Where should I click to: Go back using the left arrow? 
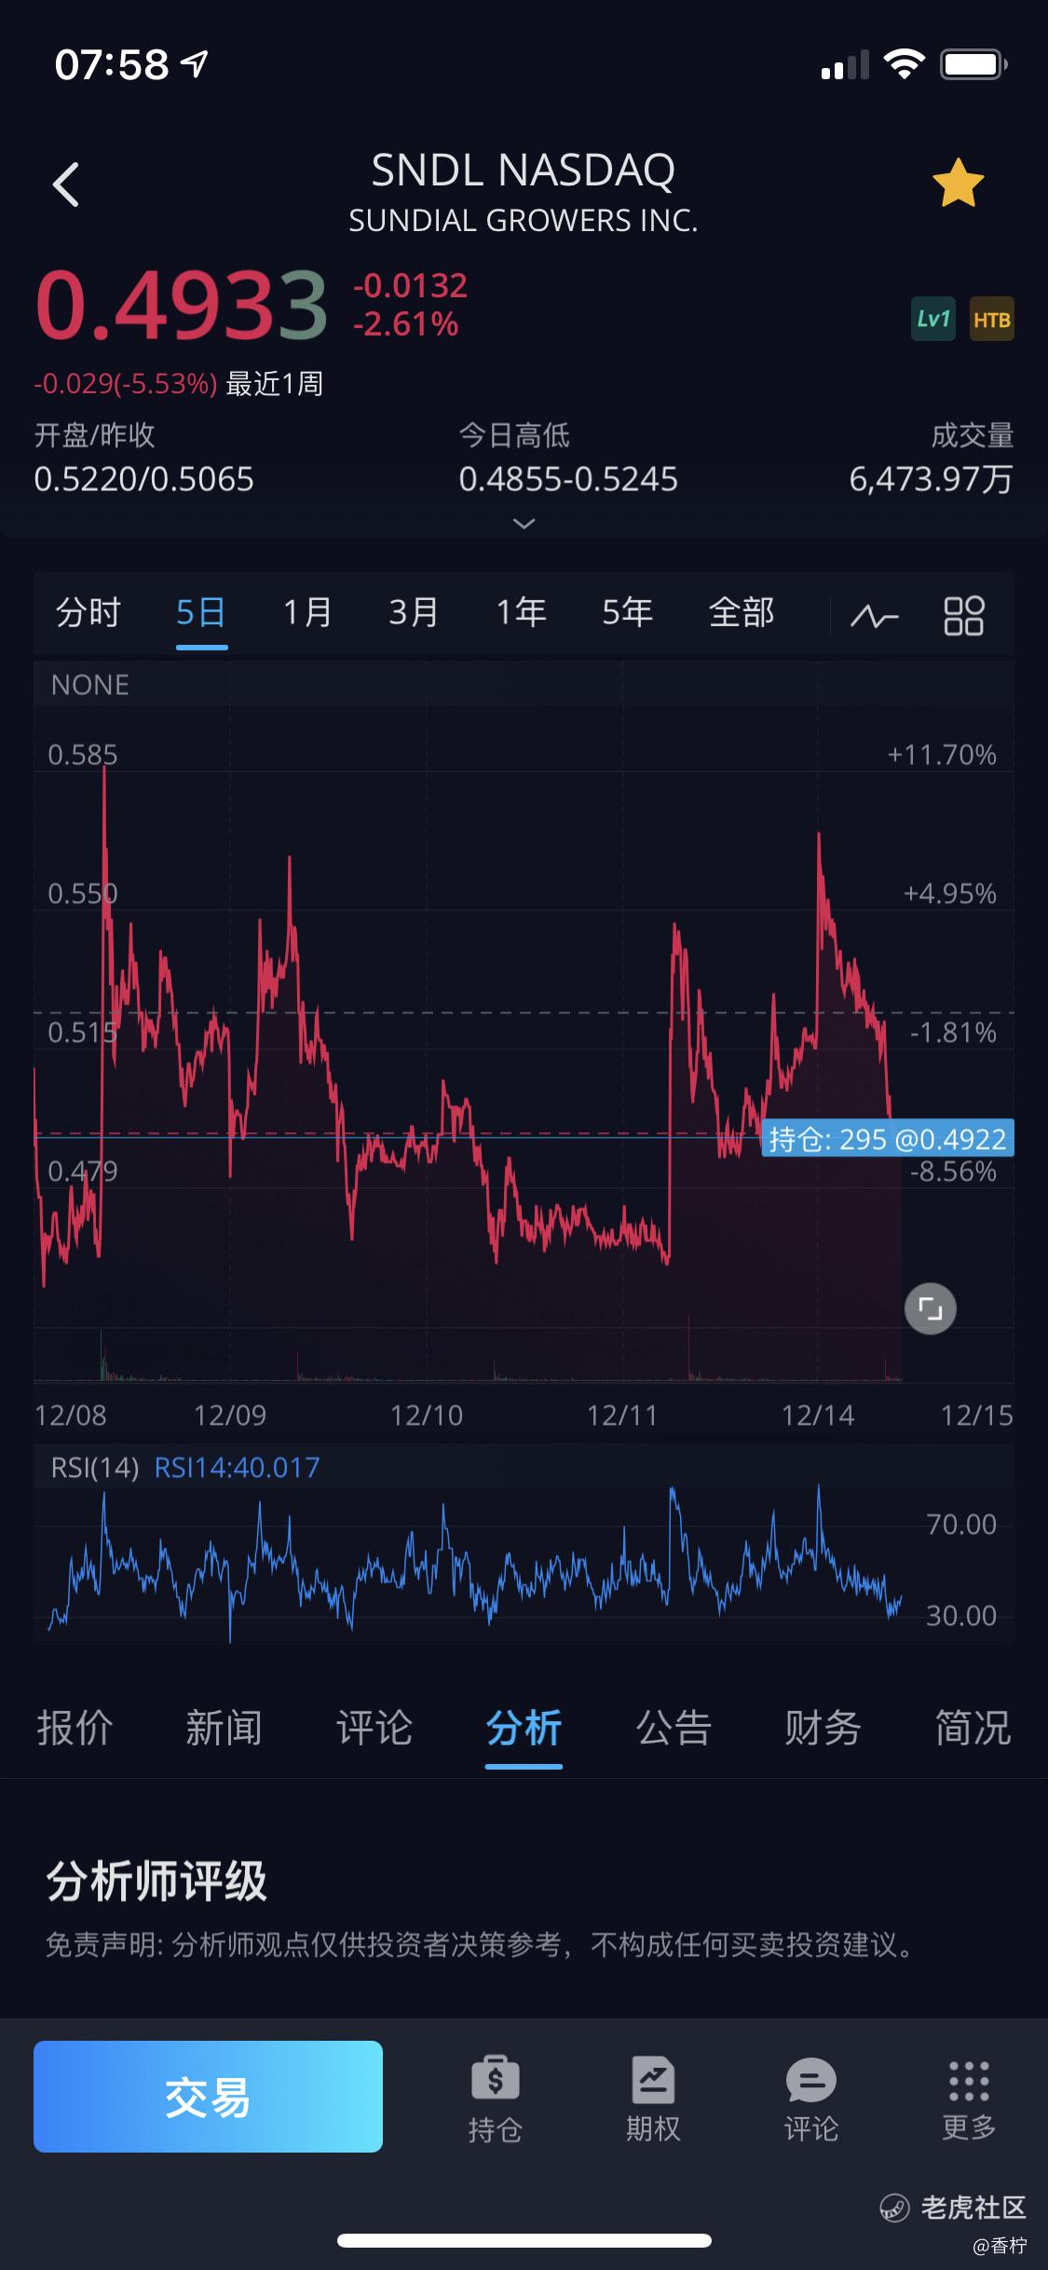65,184
